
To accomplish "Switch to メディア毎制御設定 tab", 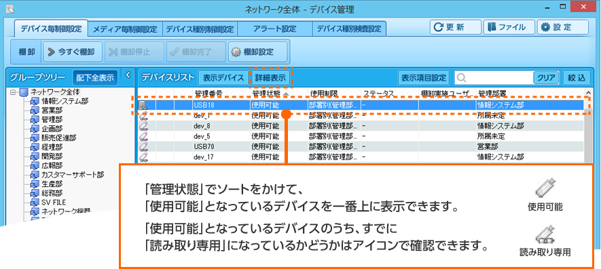I will click(x=125, y=28).
